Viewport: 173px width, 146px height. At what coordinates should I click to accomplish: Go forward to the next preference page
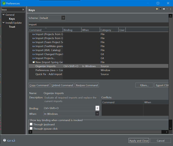164,9
